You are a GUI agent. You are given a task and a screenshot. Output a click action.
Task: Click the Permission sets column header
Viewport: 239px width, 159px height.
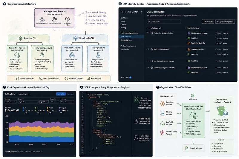coord(193,28)
